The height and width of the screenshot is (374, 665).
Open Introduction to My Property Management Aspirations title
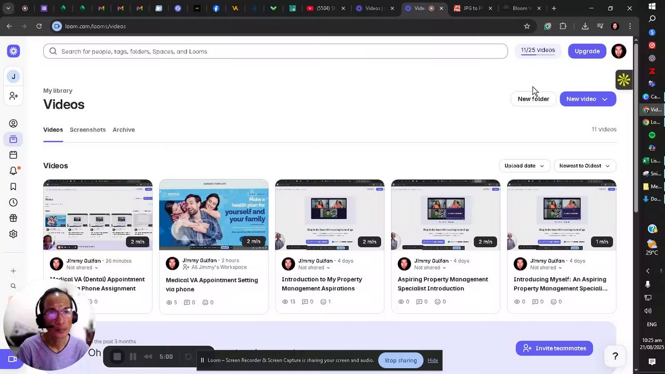point(322,284)
